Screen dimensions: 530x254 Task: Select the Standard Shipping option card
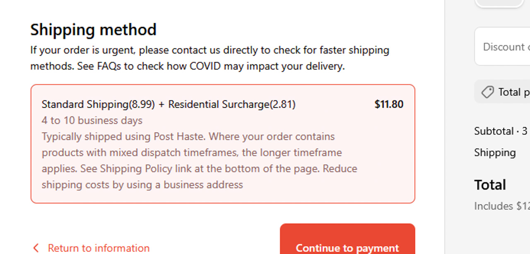(x=223, y=144)
